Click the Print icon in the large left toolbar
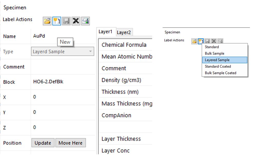 (85, 21)
